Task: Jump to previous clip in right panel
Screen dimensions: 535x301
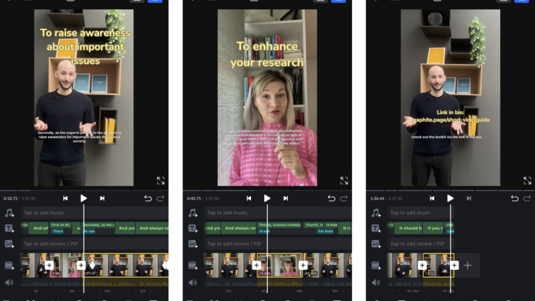Action: point(432,199)
